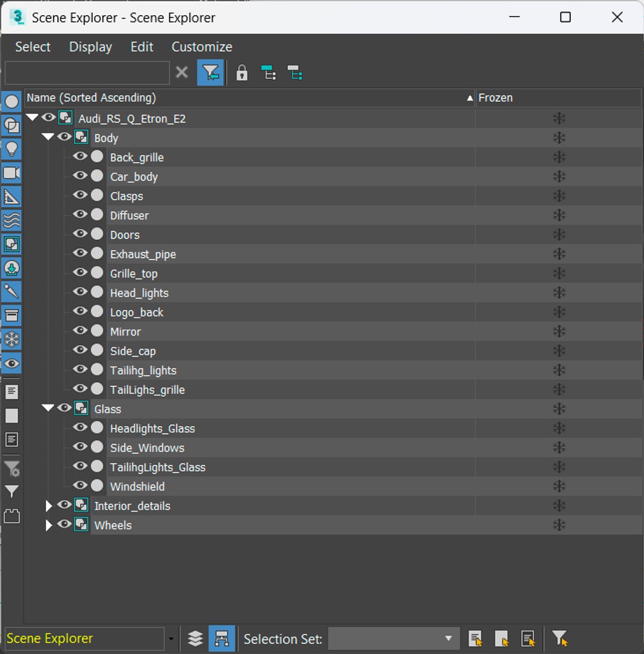Toggle Display Geometry filter in the sidebar
This screenshot has height=654, width=644.
click(x=11, y=101)
